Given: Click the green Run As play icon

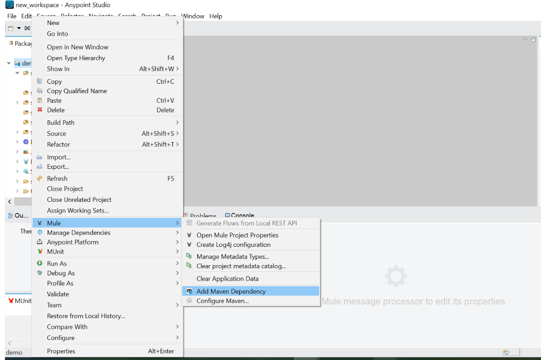Looking at the screenshot, I should (x=40, y=264).
